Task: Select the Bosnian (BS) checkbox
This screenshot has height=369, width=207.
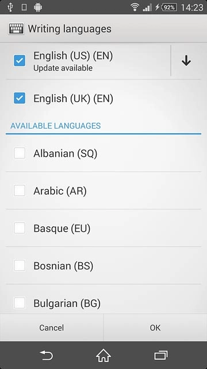Action: 20,265
